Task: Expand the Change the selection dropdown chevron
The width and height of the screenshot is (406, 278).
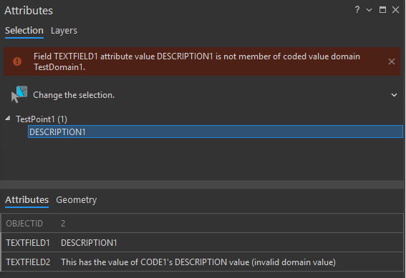Action: [394, 95]
